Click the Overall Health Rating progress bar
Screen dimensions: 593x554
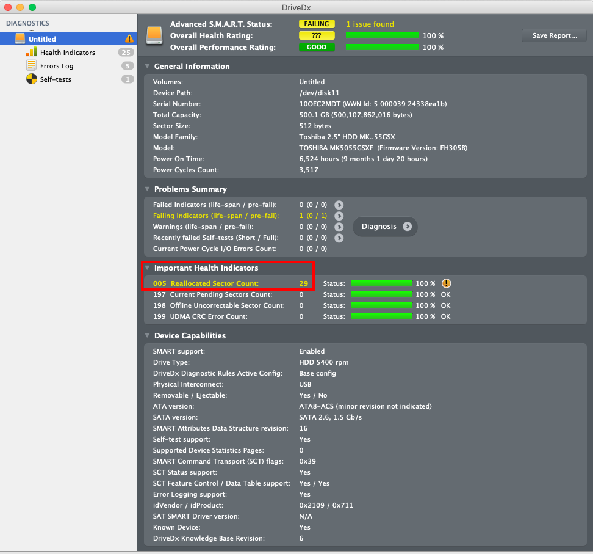(x=382, y=35)
